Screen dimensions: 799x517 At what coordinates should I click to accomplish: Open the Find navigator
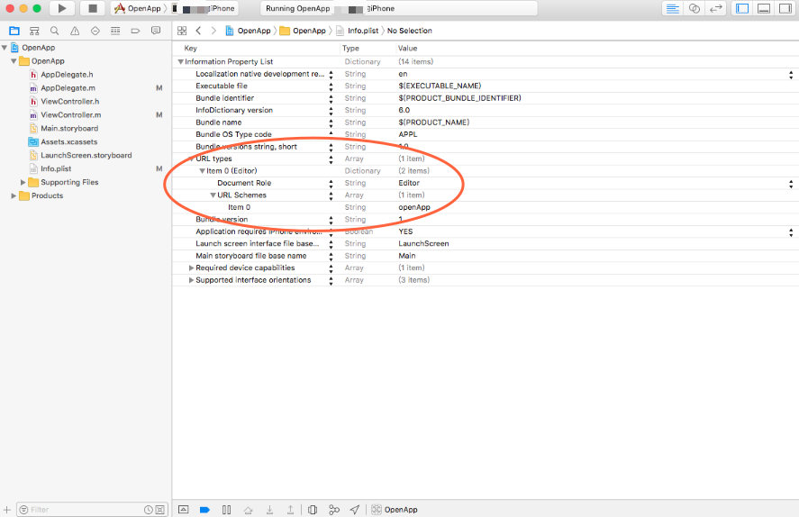[x=55, y=31]
